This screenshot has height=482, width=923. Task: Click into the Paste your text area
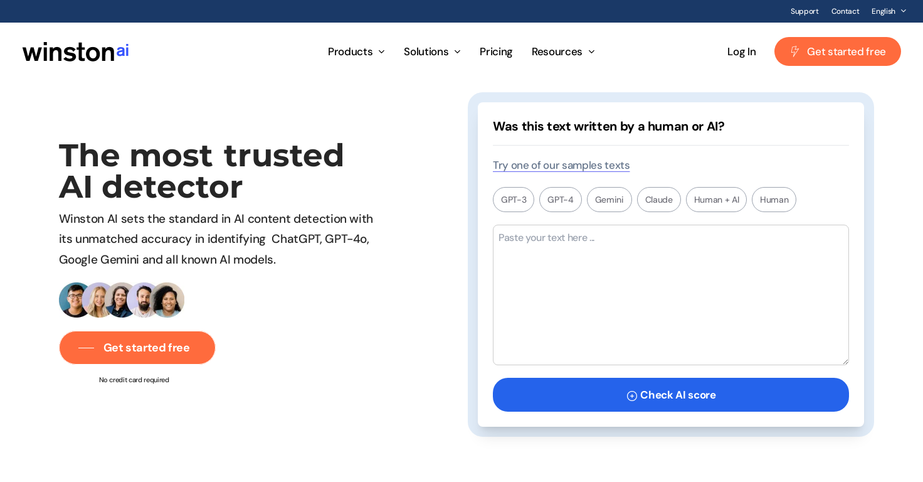coord(671,295)
